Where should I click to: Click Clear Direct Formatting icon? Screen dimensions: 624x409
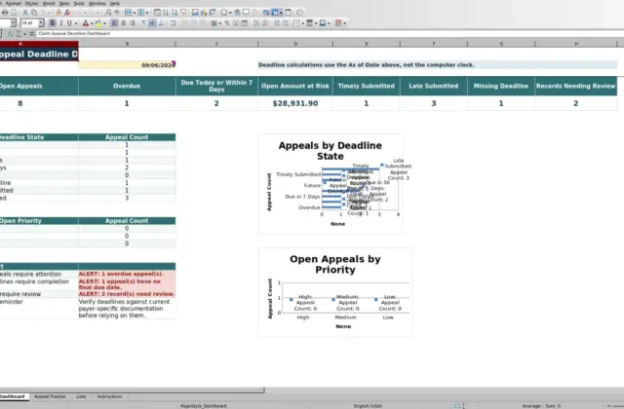pos(67,13)
